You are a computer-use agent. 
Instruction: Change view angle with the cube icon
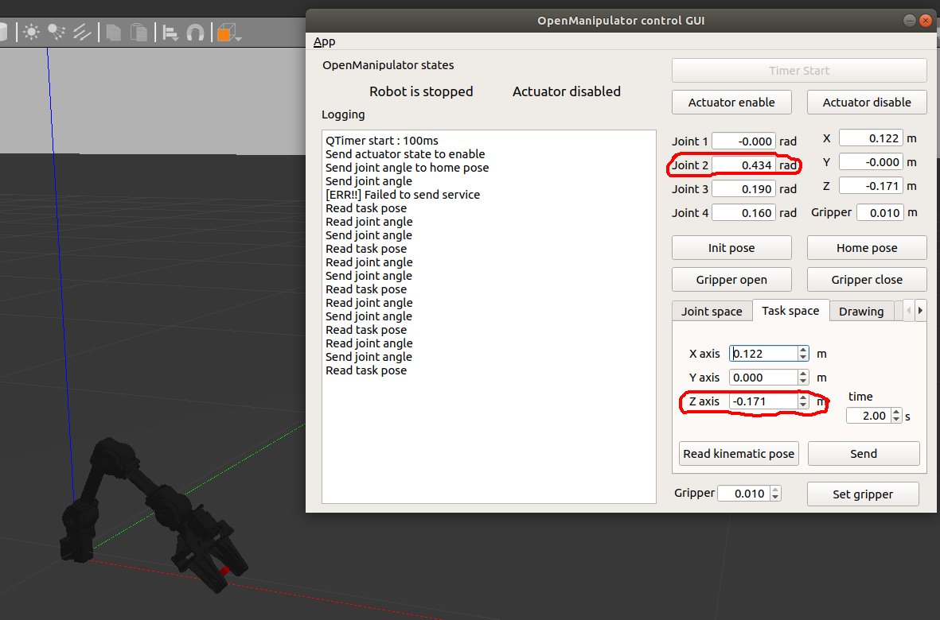tap(224, 32)
